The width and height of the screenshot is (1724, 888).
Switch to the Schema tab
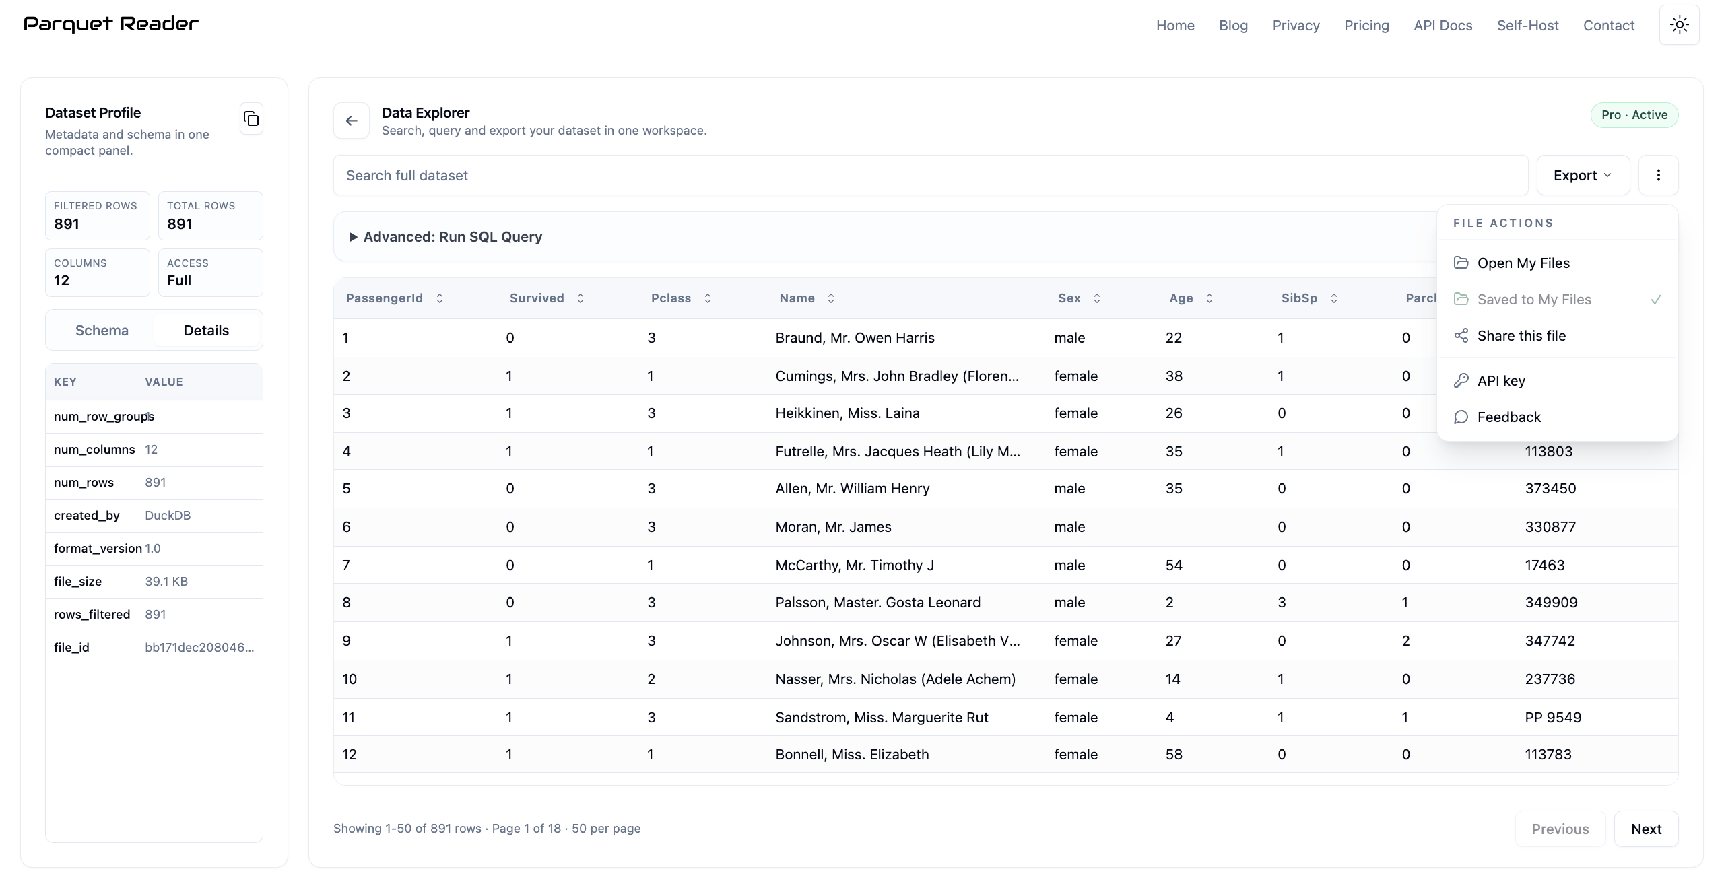[x=102, y=330]
